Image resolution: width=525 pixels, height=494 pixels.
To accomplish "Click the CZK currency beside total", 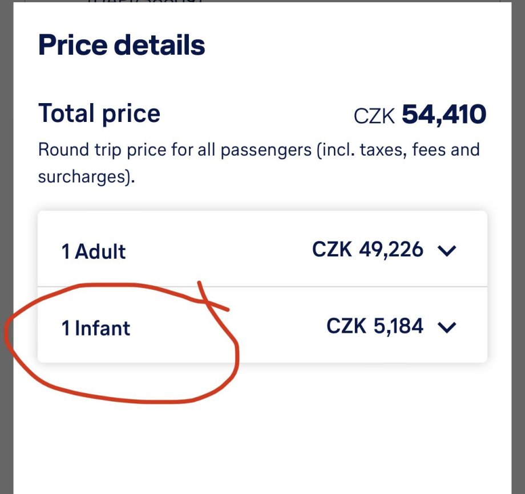I will click(x=374, y=116).
